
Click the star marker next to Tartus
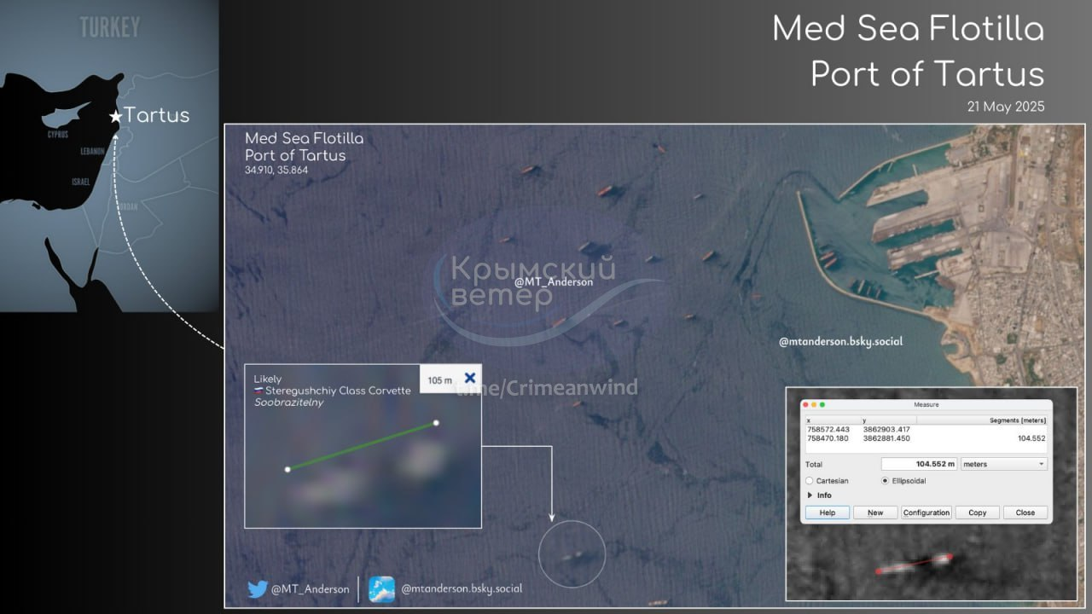(115, 116)
